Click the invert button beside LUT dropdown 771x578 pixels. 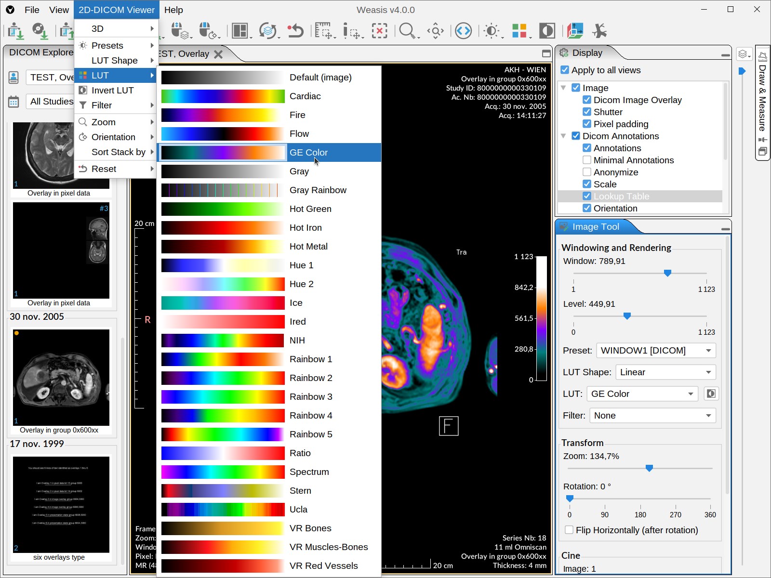pos(710,394)
